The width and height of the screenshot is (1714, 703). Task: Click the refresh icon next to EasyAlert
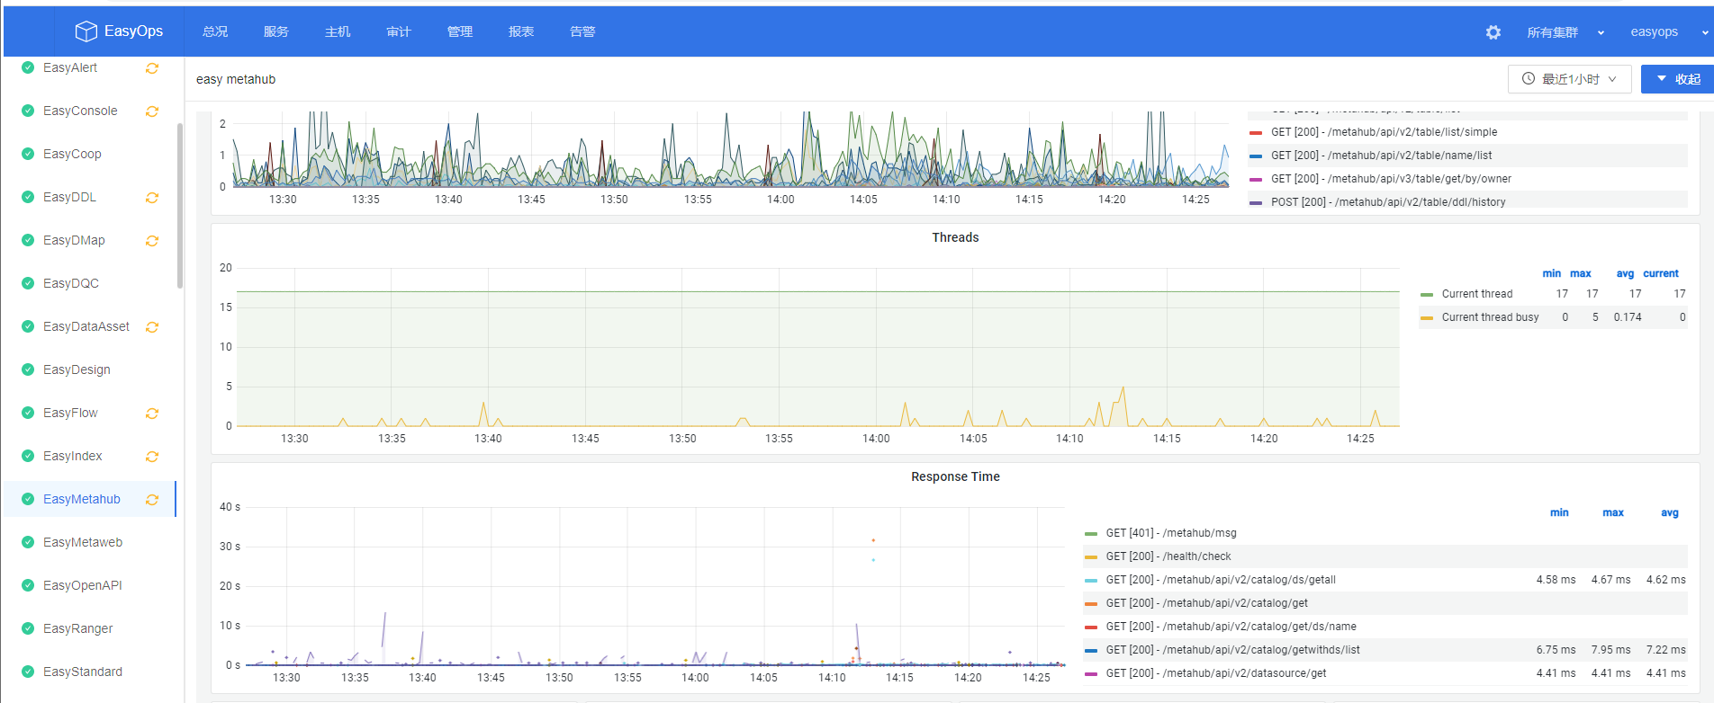coord(152,68)
